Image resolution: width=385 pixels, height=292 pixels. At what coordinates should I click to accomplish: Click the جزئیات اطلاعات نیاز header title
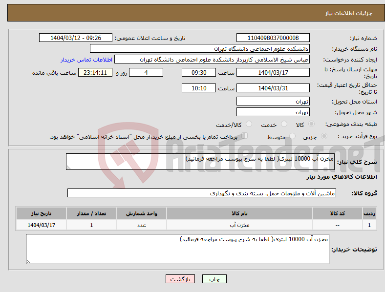(349, 13)
